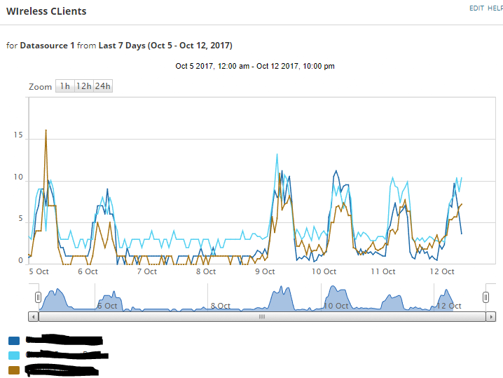Click the left navigator range handle
This screenshot has width=503, height=378.
[x=38, y=297]
